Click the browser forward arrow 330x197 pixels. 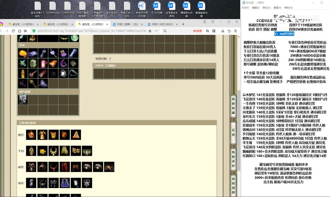pos(7,31)
